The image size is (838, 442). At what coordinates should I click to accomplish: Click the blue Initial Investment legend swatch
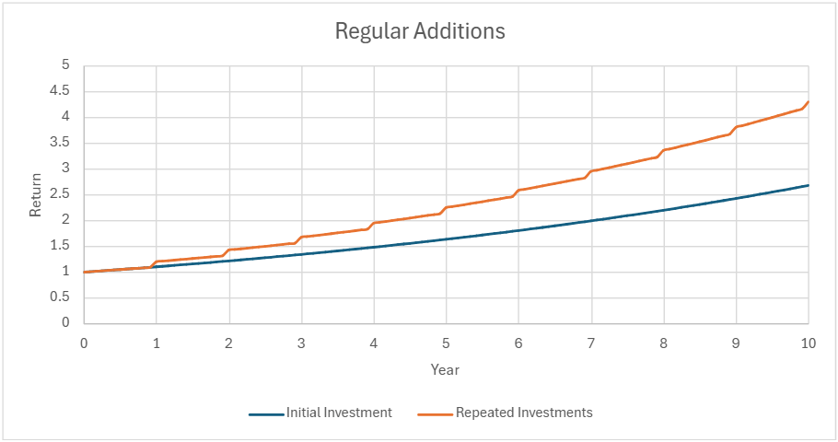coord(266,413)
